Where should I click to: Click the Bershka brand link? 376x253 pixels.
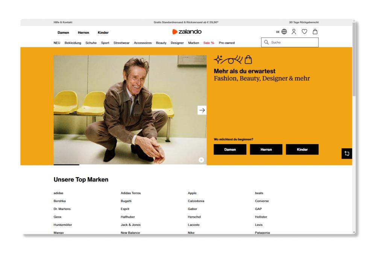coord(60,201)
